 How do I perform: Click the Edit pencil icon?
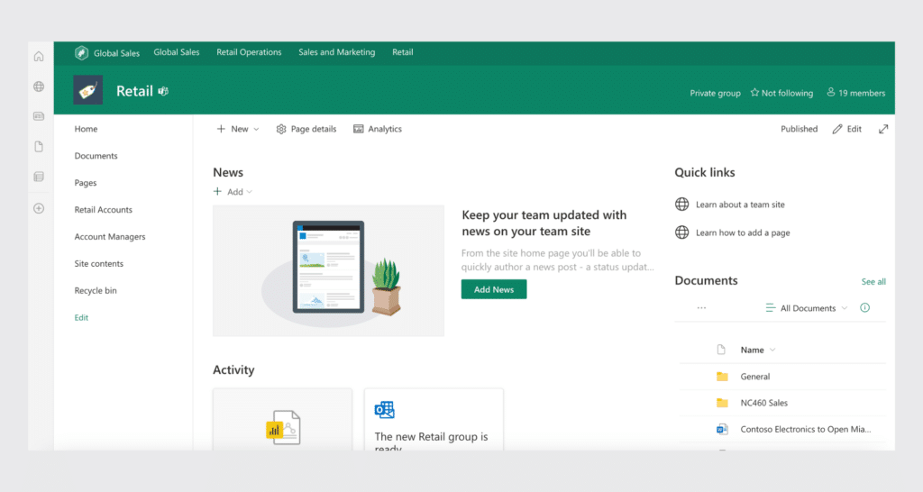pos(837,129)
